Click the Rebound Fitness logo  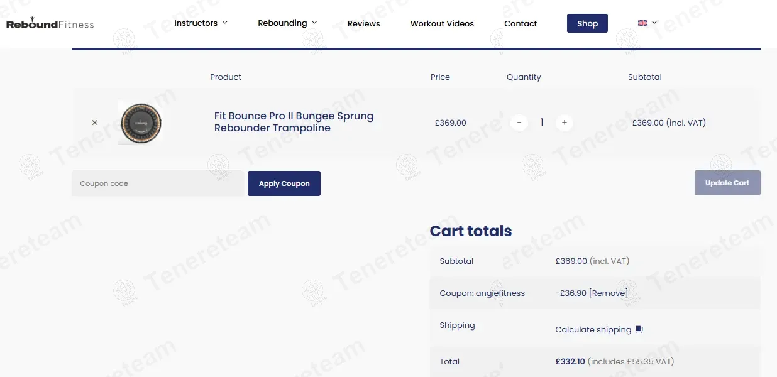pos(50,24)
